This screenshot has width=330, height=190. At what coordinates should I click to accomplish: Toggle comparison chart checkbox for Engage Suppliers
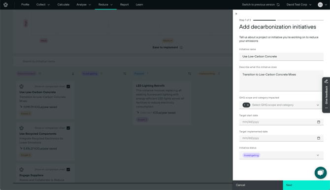pos(68,170)
